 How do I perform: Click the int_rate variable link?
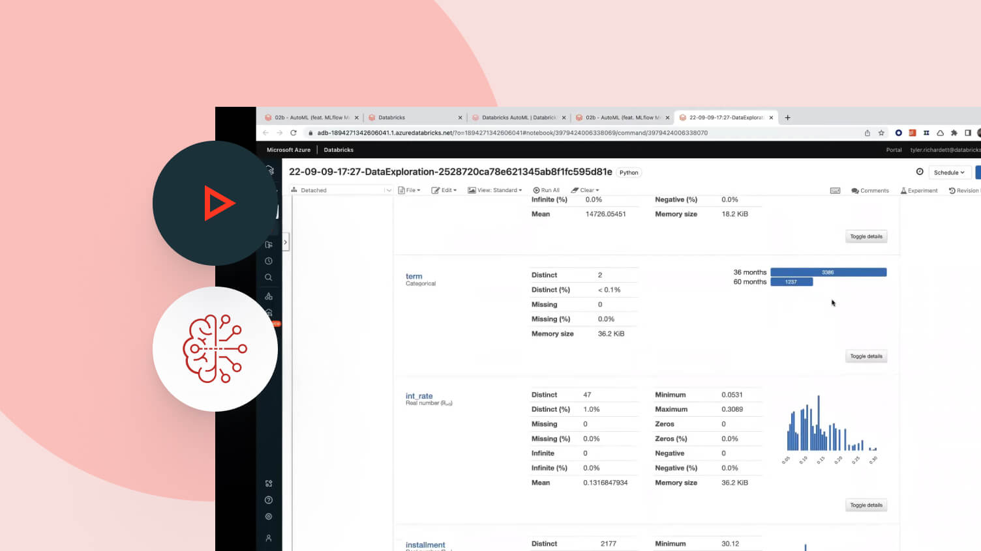click(419, 396)
